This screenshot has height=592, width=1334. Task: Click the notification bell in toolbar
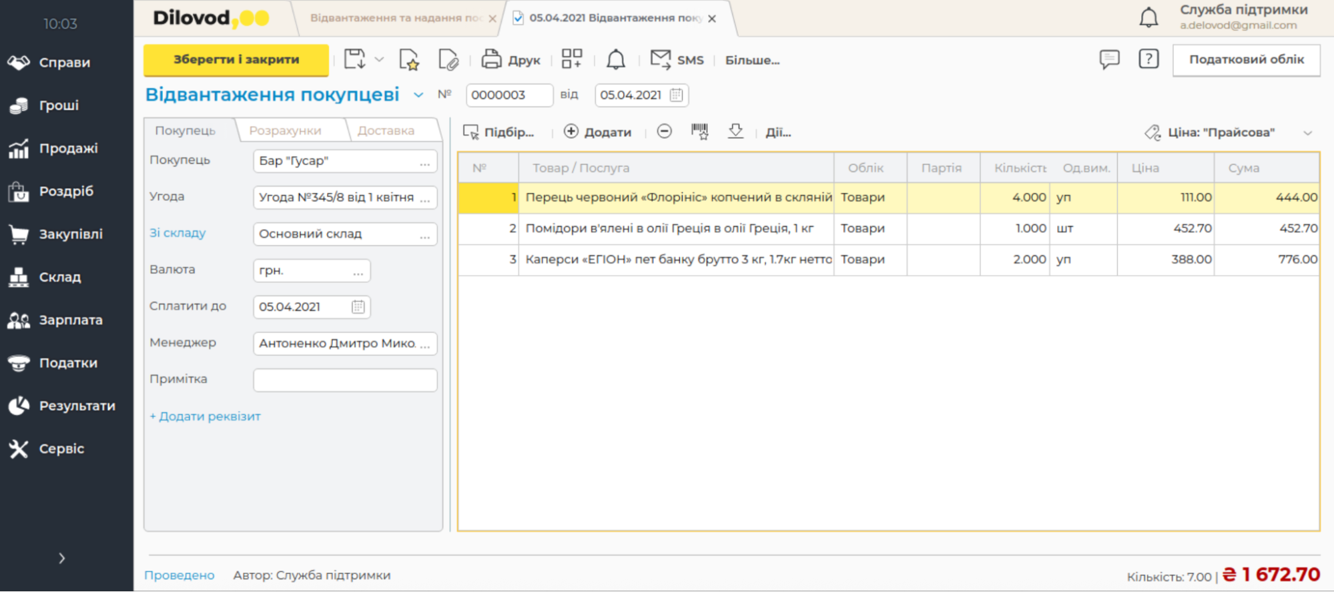(615, 59)
